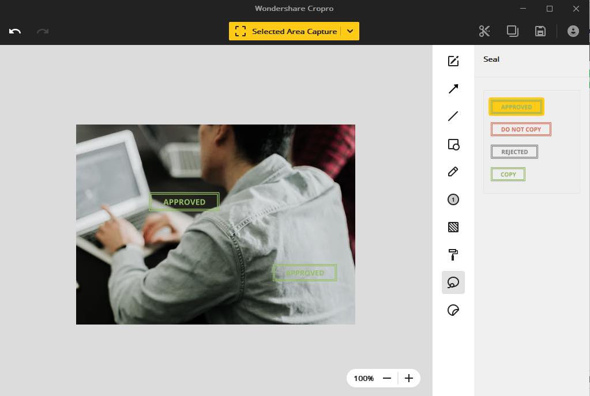Select the APPROVED stamp over the laptop
This screenshot has height=396, width=590.
(185, 202)
